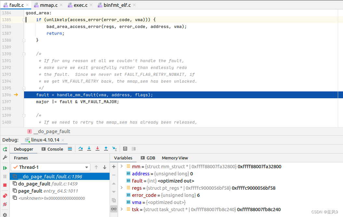The height and width of the screenshot is (217, 343).
Task: Click gutter at line 1397 to set breakpoint
Action: (16, 102)
